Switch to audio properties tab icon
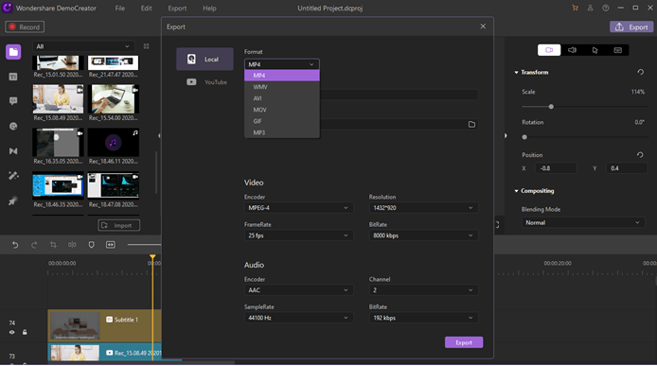 572,50
